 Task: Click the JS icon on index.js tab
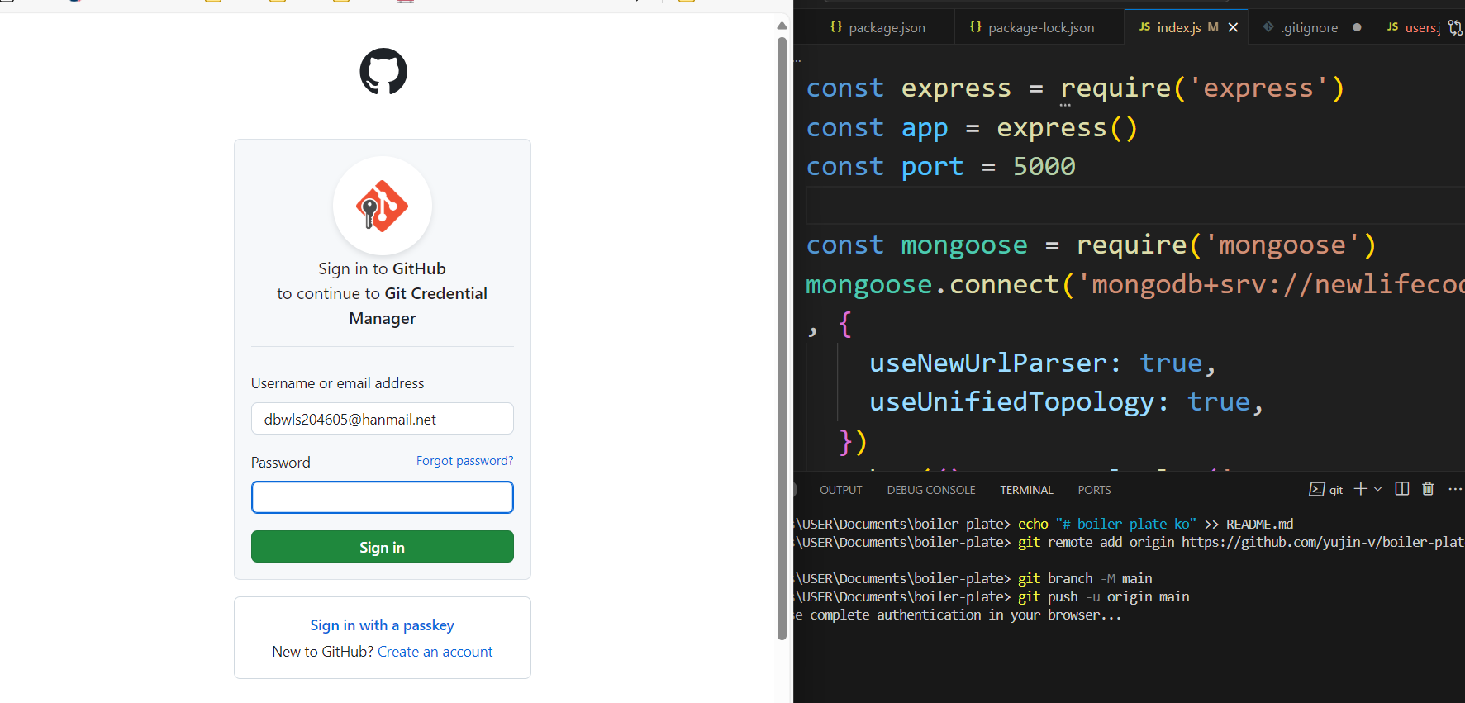[x=1144, y=27]
